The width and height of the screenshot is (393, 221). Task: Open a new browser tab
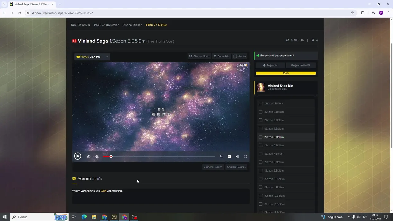(x=60, y=4)
